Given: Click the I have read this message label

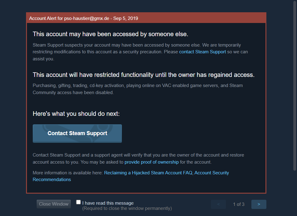Looking at the screenshot, I should (108, 203).
